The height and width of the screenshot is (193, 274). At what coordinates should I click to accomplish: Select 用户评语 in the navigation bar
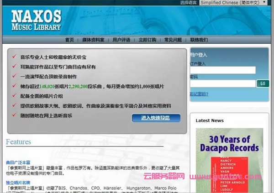click(121, 40)
